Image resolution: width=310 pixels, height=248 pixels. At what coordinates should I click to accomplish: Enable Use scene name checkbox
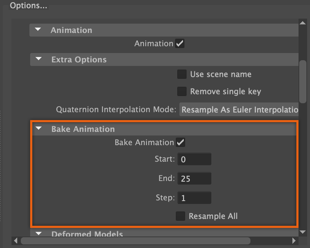[182, 74]
